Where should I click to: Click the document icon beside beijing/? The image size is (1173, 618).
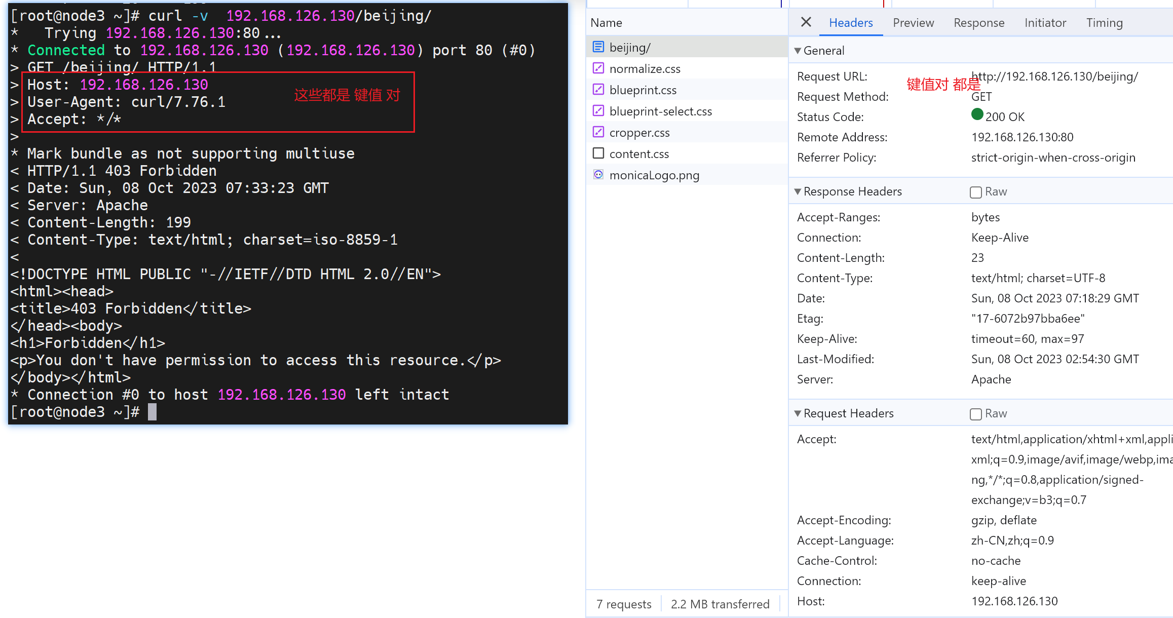click(598, 47)
